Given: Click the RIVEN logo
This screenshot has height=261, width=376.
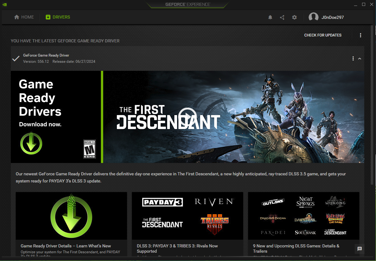Looking at the screenshot, I should click(214, 202).
